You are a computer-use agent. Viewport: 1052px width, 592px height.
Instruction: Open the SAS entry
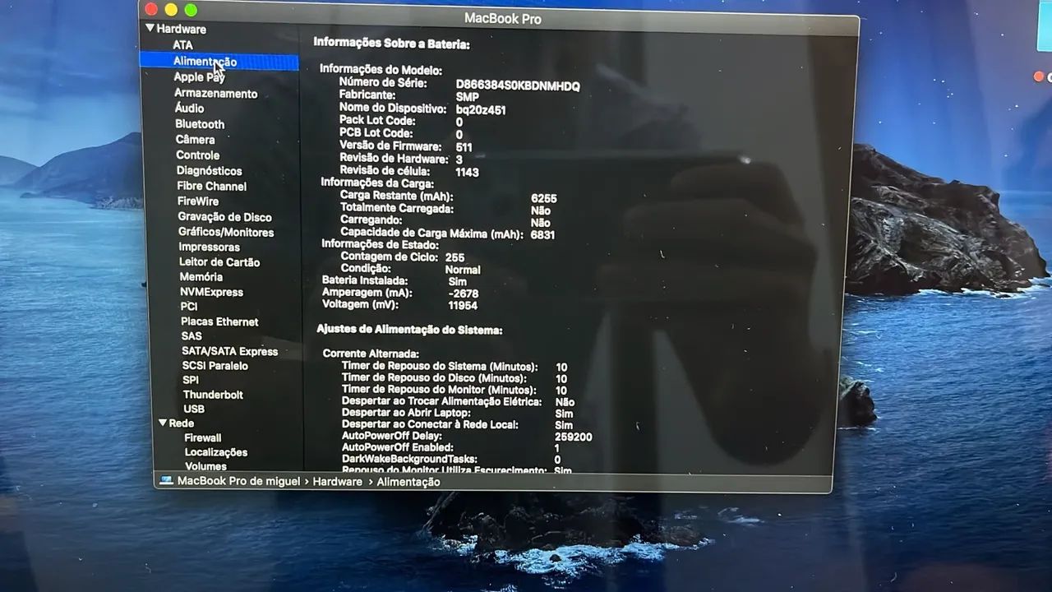tap(191, 336)
